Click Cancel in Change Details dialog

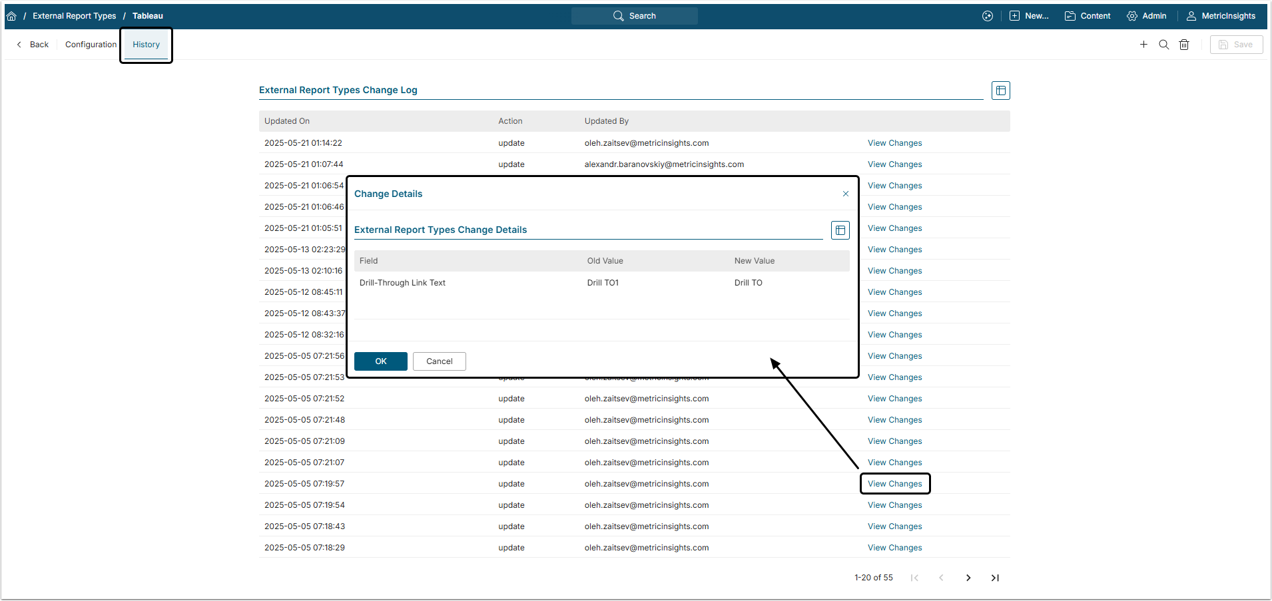439,361
